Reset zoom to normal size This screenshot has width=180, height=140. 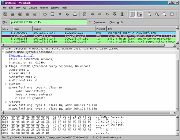point(164,14)
